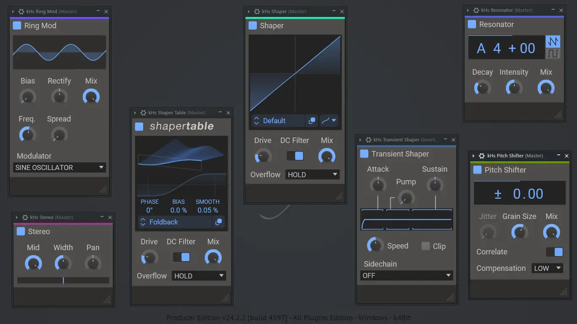Click the Pitch Shifter ± 0.00 value display
The width and height of the screenshot is (577, 324).
click(x=520, y=194)
